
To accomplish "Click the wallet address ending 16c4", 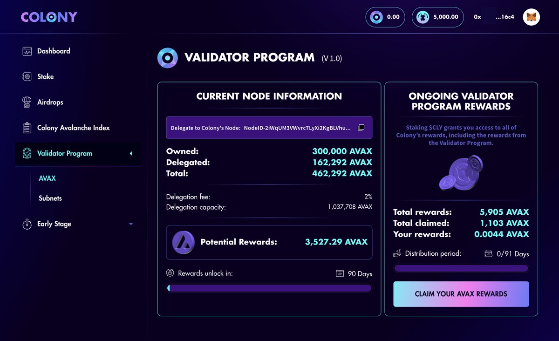I will click(494, 17).
